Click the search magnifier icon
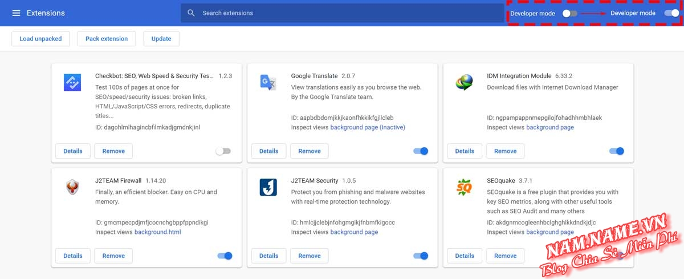This screenshot has height=279, width=684. (192, 13)
